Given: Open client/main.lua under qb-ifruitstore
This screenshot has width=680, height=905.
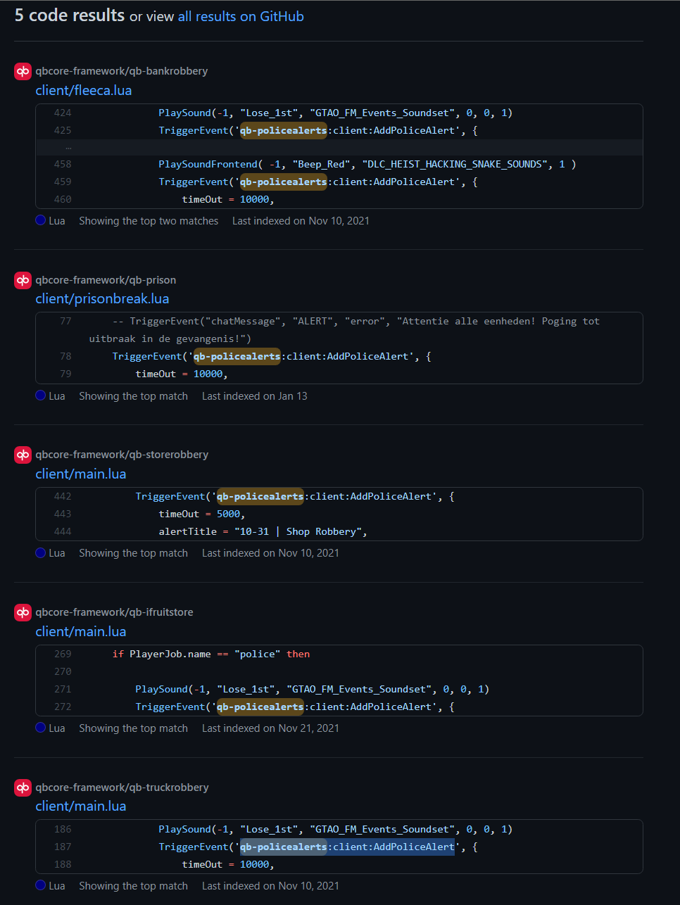Looking at the screenshot, I should (80, 631).
